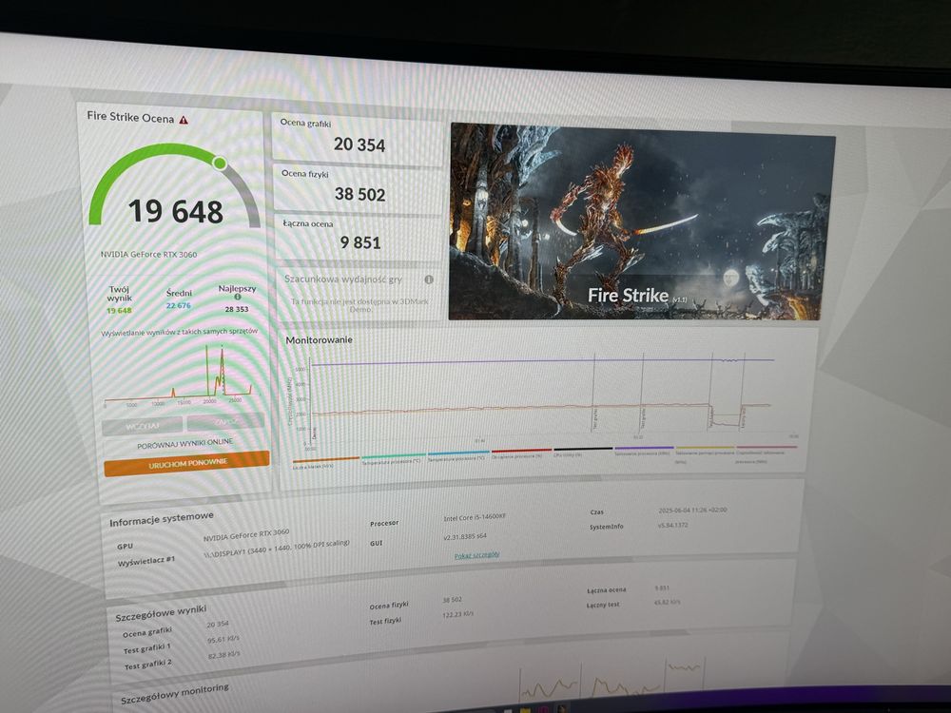Click the green score gauge marker dot
The image size is (951, 713).
pos(220,163)
